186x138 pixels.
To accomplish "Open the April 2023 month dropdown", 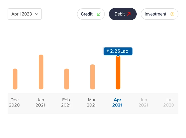I will click(25, 14).
